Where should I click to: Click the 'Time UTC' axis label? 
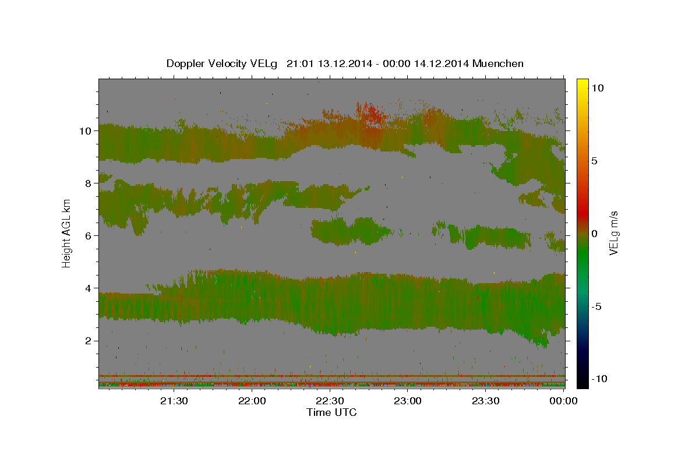click(x=331, y=412)
